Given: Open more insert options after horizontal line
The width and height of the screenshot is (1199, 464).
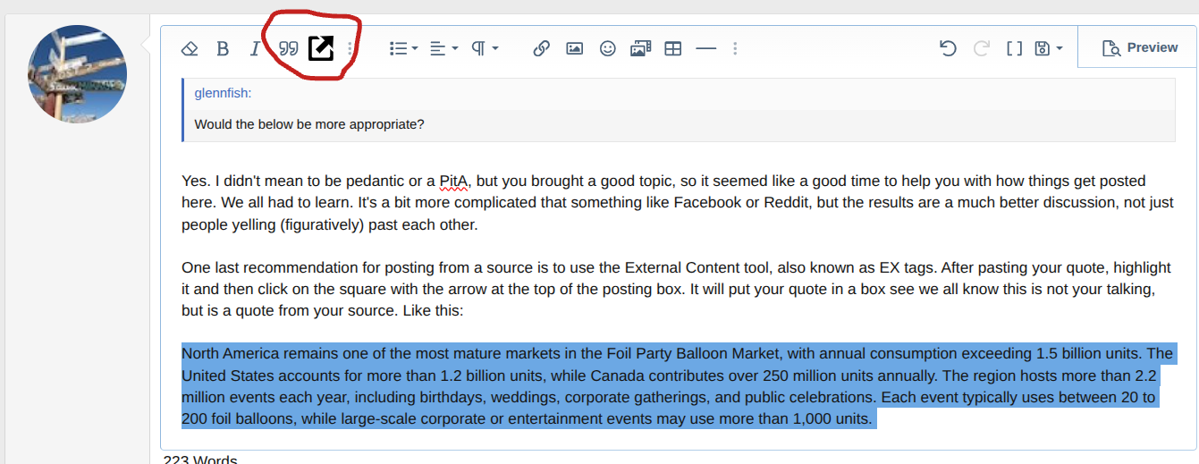Looking at the screenshot, I should point(735,48).
